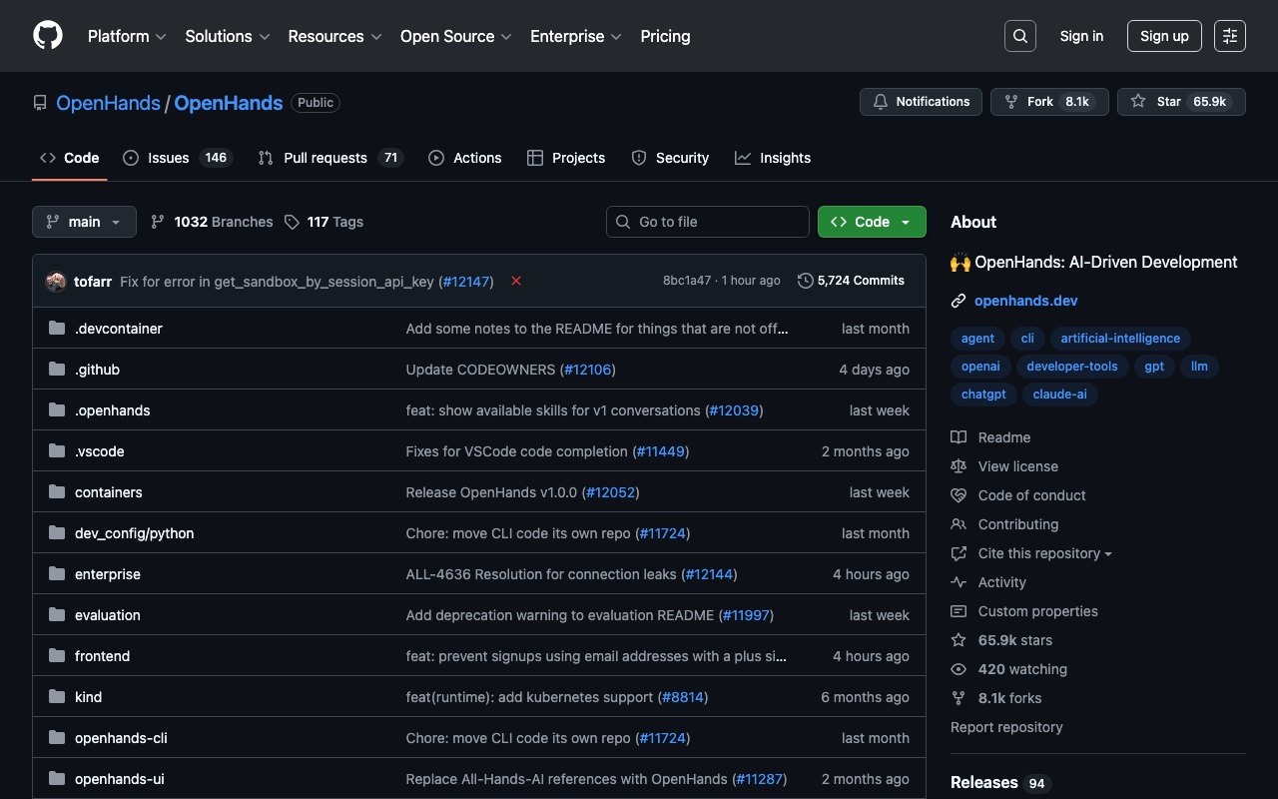Viewport: 1278px width, 799px height.
Task: Switch to the Issues tab
Action: click(x=168, y=158)
